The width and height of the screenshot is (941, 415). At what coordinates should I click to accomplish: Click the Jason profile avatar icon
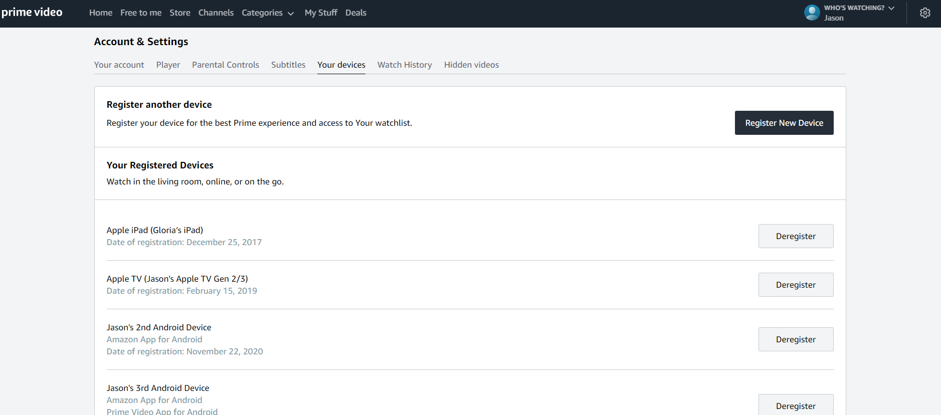click(x=812, y=13)
